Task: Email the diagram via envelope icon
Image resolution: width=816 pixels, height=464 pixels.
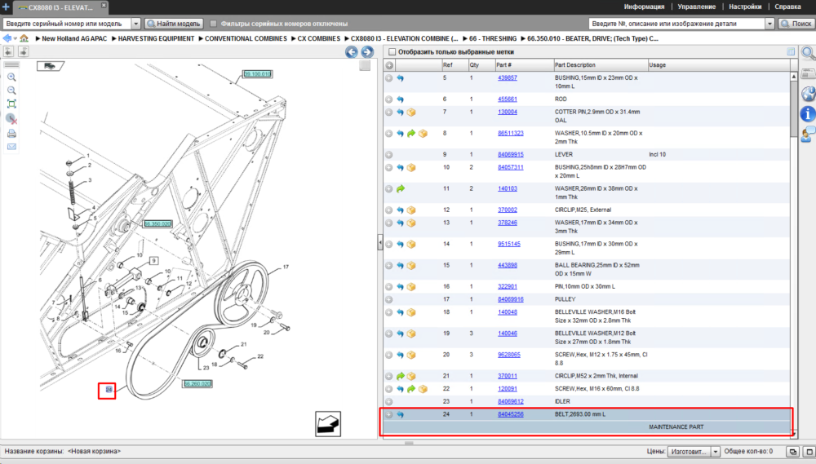Action: (x=11, y=147)
